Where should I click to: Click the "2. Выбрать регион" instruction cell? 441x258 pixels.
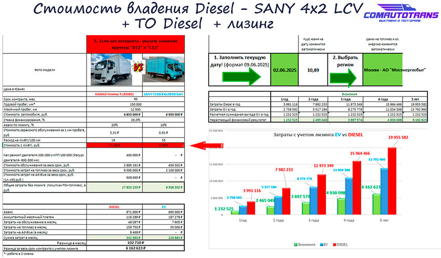pyautogui.click(x=346, y=69)
